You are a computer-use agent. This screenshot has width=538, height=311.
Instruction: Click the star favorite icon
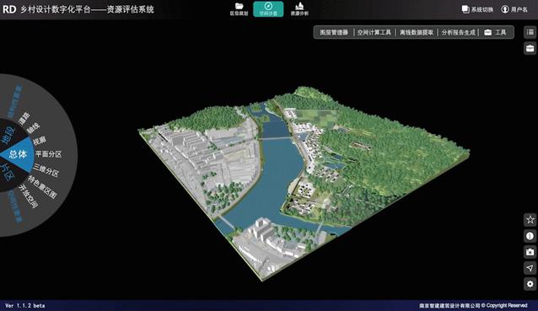tap(530, 219)
